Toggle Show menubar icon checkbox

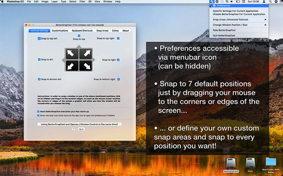(38, 115)
